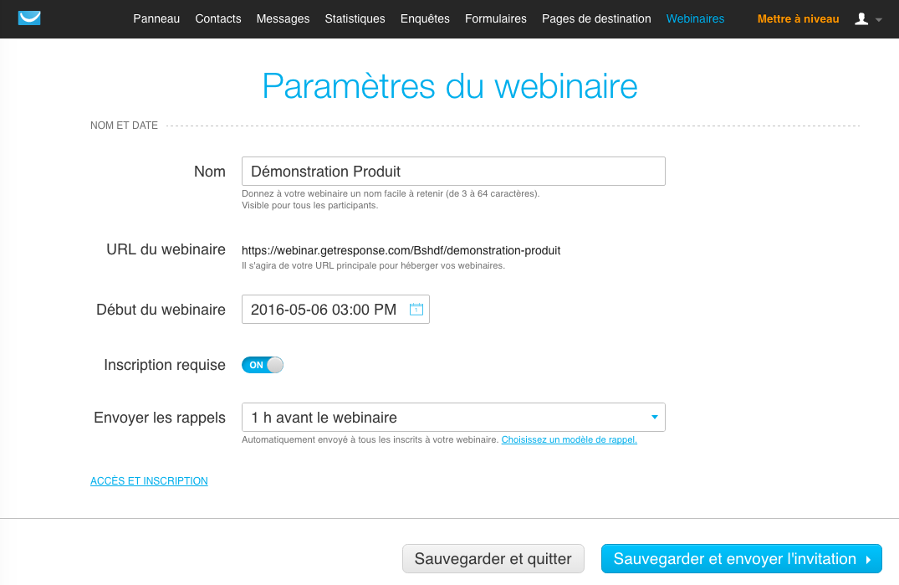This screenshot has height=585, width=899.
Task: Click the Paramètres du webinaire heading
Action: click(x=450, y=86)
